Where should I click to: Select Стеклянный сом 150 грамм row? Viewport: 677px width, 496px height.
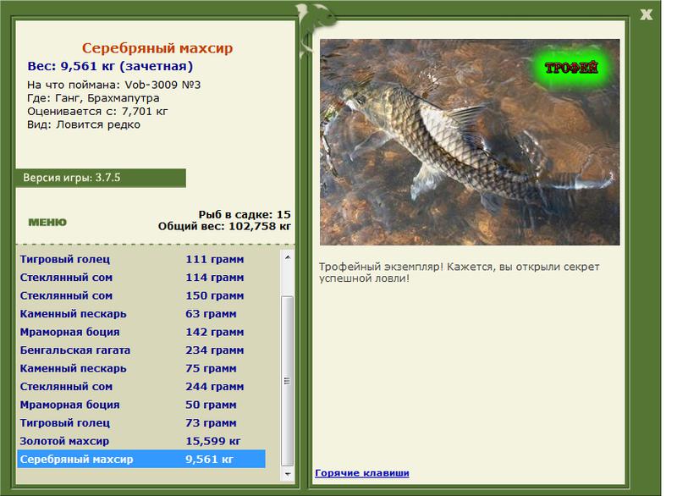[141, 295]
